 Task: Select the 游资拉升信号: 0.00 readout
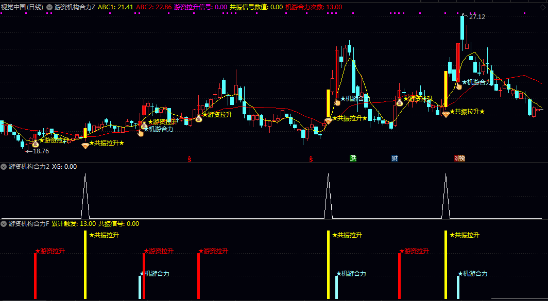pos(201,7)
